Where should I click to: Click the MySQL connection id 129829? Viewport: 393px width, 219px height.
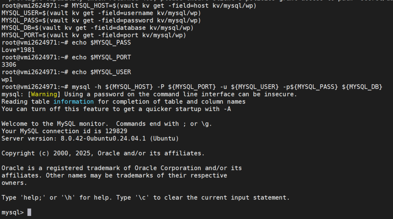click(x=64, y=131)
